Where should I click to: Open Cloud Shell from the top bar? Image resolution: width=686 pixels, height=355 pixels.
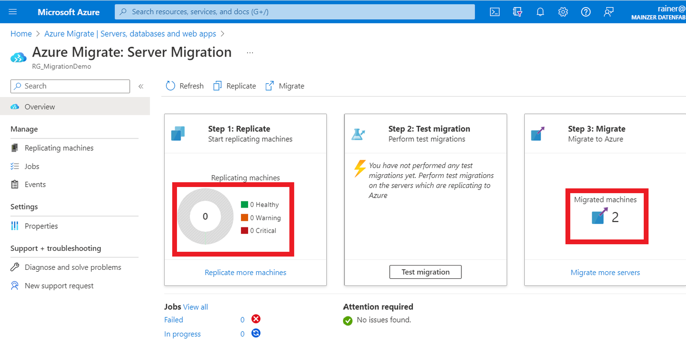tap(495, 12)
